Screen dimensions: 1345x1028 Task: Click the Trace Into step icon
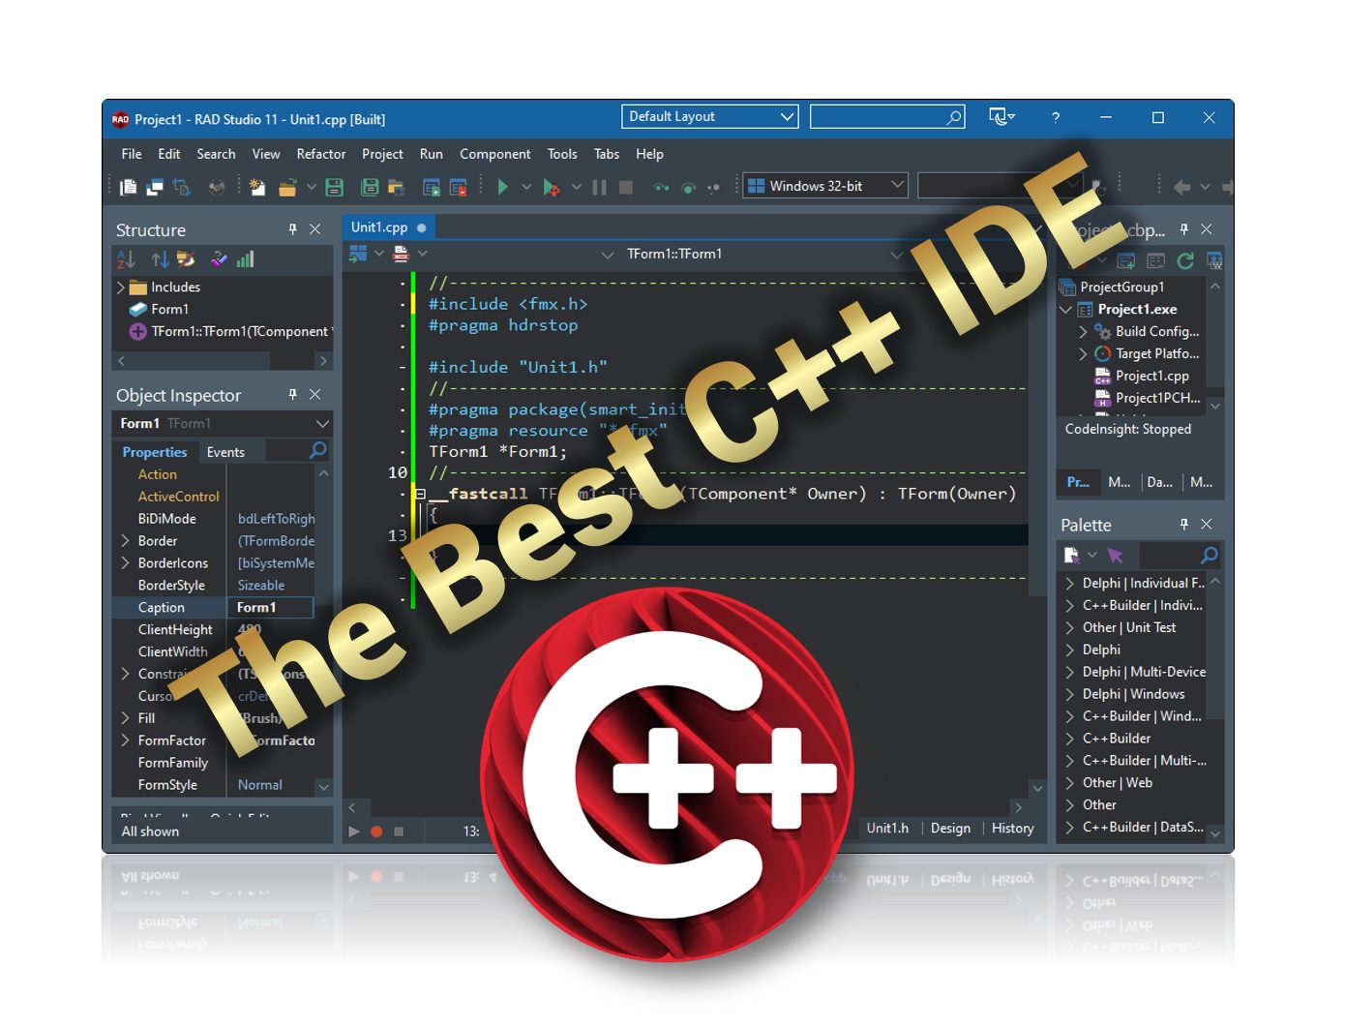pyautogui.click(x=661, y=187)
